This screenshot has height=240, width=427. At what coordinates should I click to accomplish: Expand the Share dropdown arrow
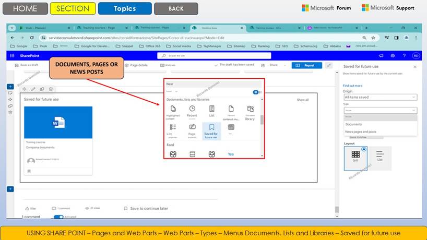(285, 65)
